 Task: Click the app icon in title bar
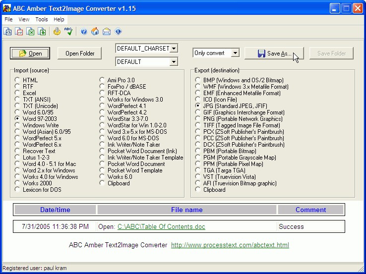[7, 8]
